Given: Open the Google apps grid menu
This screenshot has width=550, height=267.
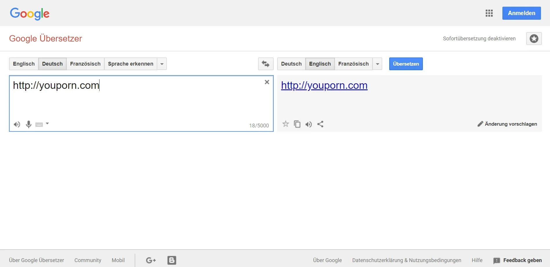Looking at the screenshot, I should click(x=489, y=13).
